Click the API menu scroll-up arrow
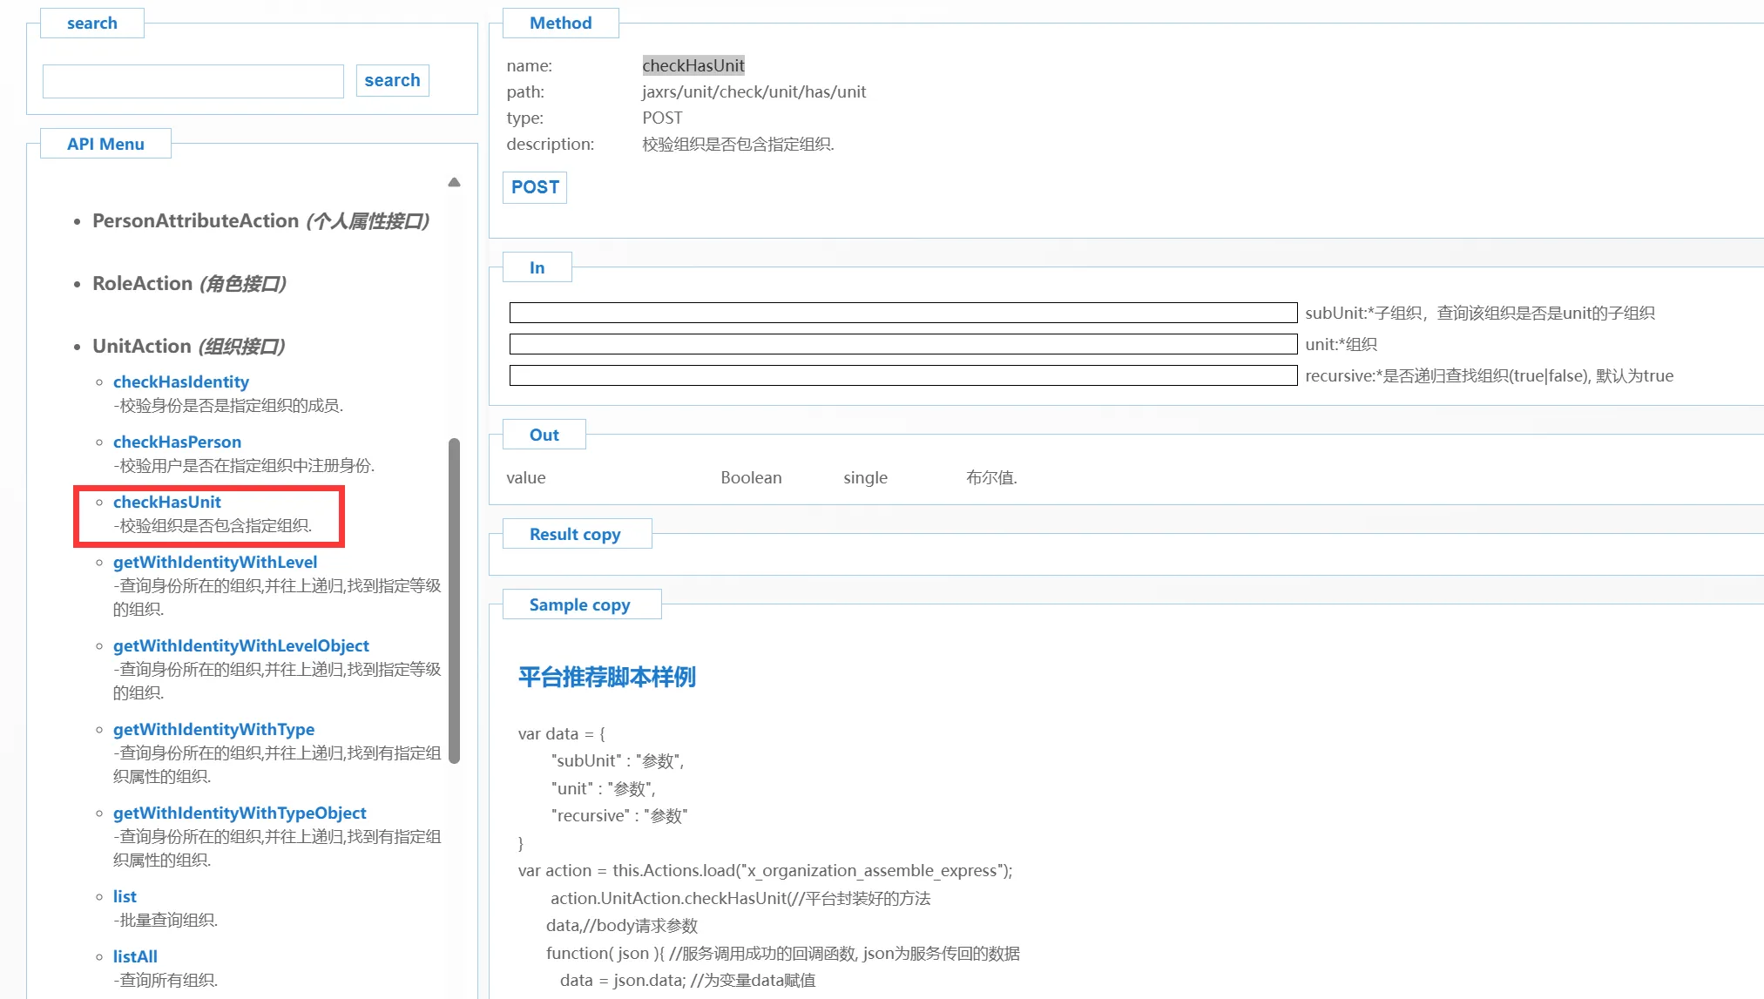Viewport: 1764px width, 999px height. (x=454, y=182)
